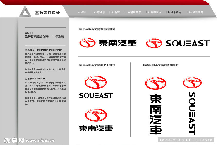Click the emblem stacked above horizontal 東南汽車 under 上下组合
The height and width of the screenshot is (145, 217).
(96, 115)
